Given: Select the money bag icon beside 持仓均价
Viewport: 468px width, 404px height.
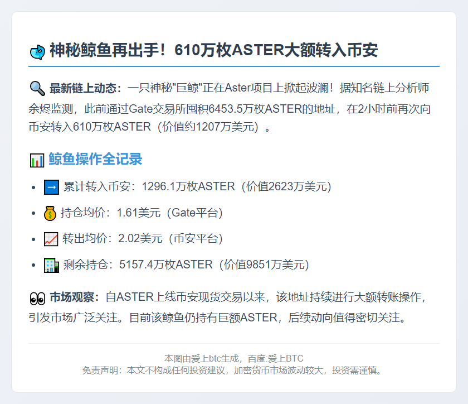Looking at the screenshot, I should 51,213.
